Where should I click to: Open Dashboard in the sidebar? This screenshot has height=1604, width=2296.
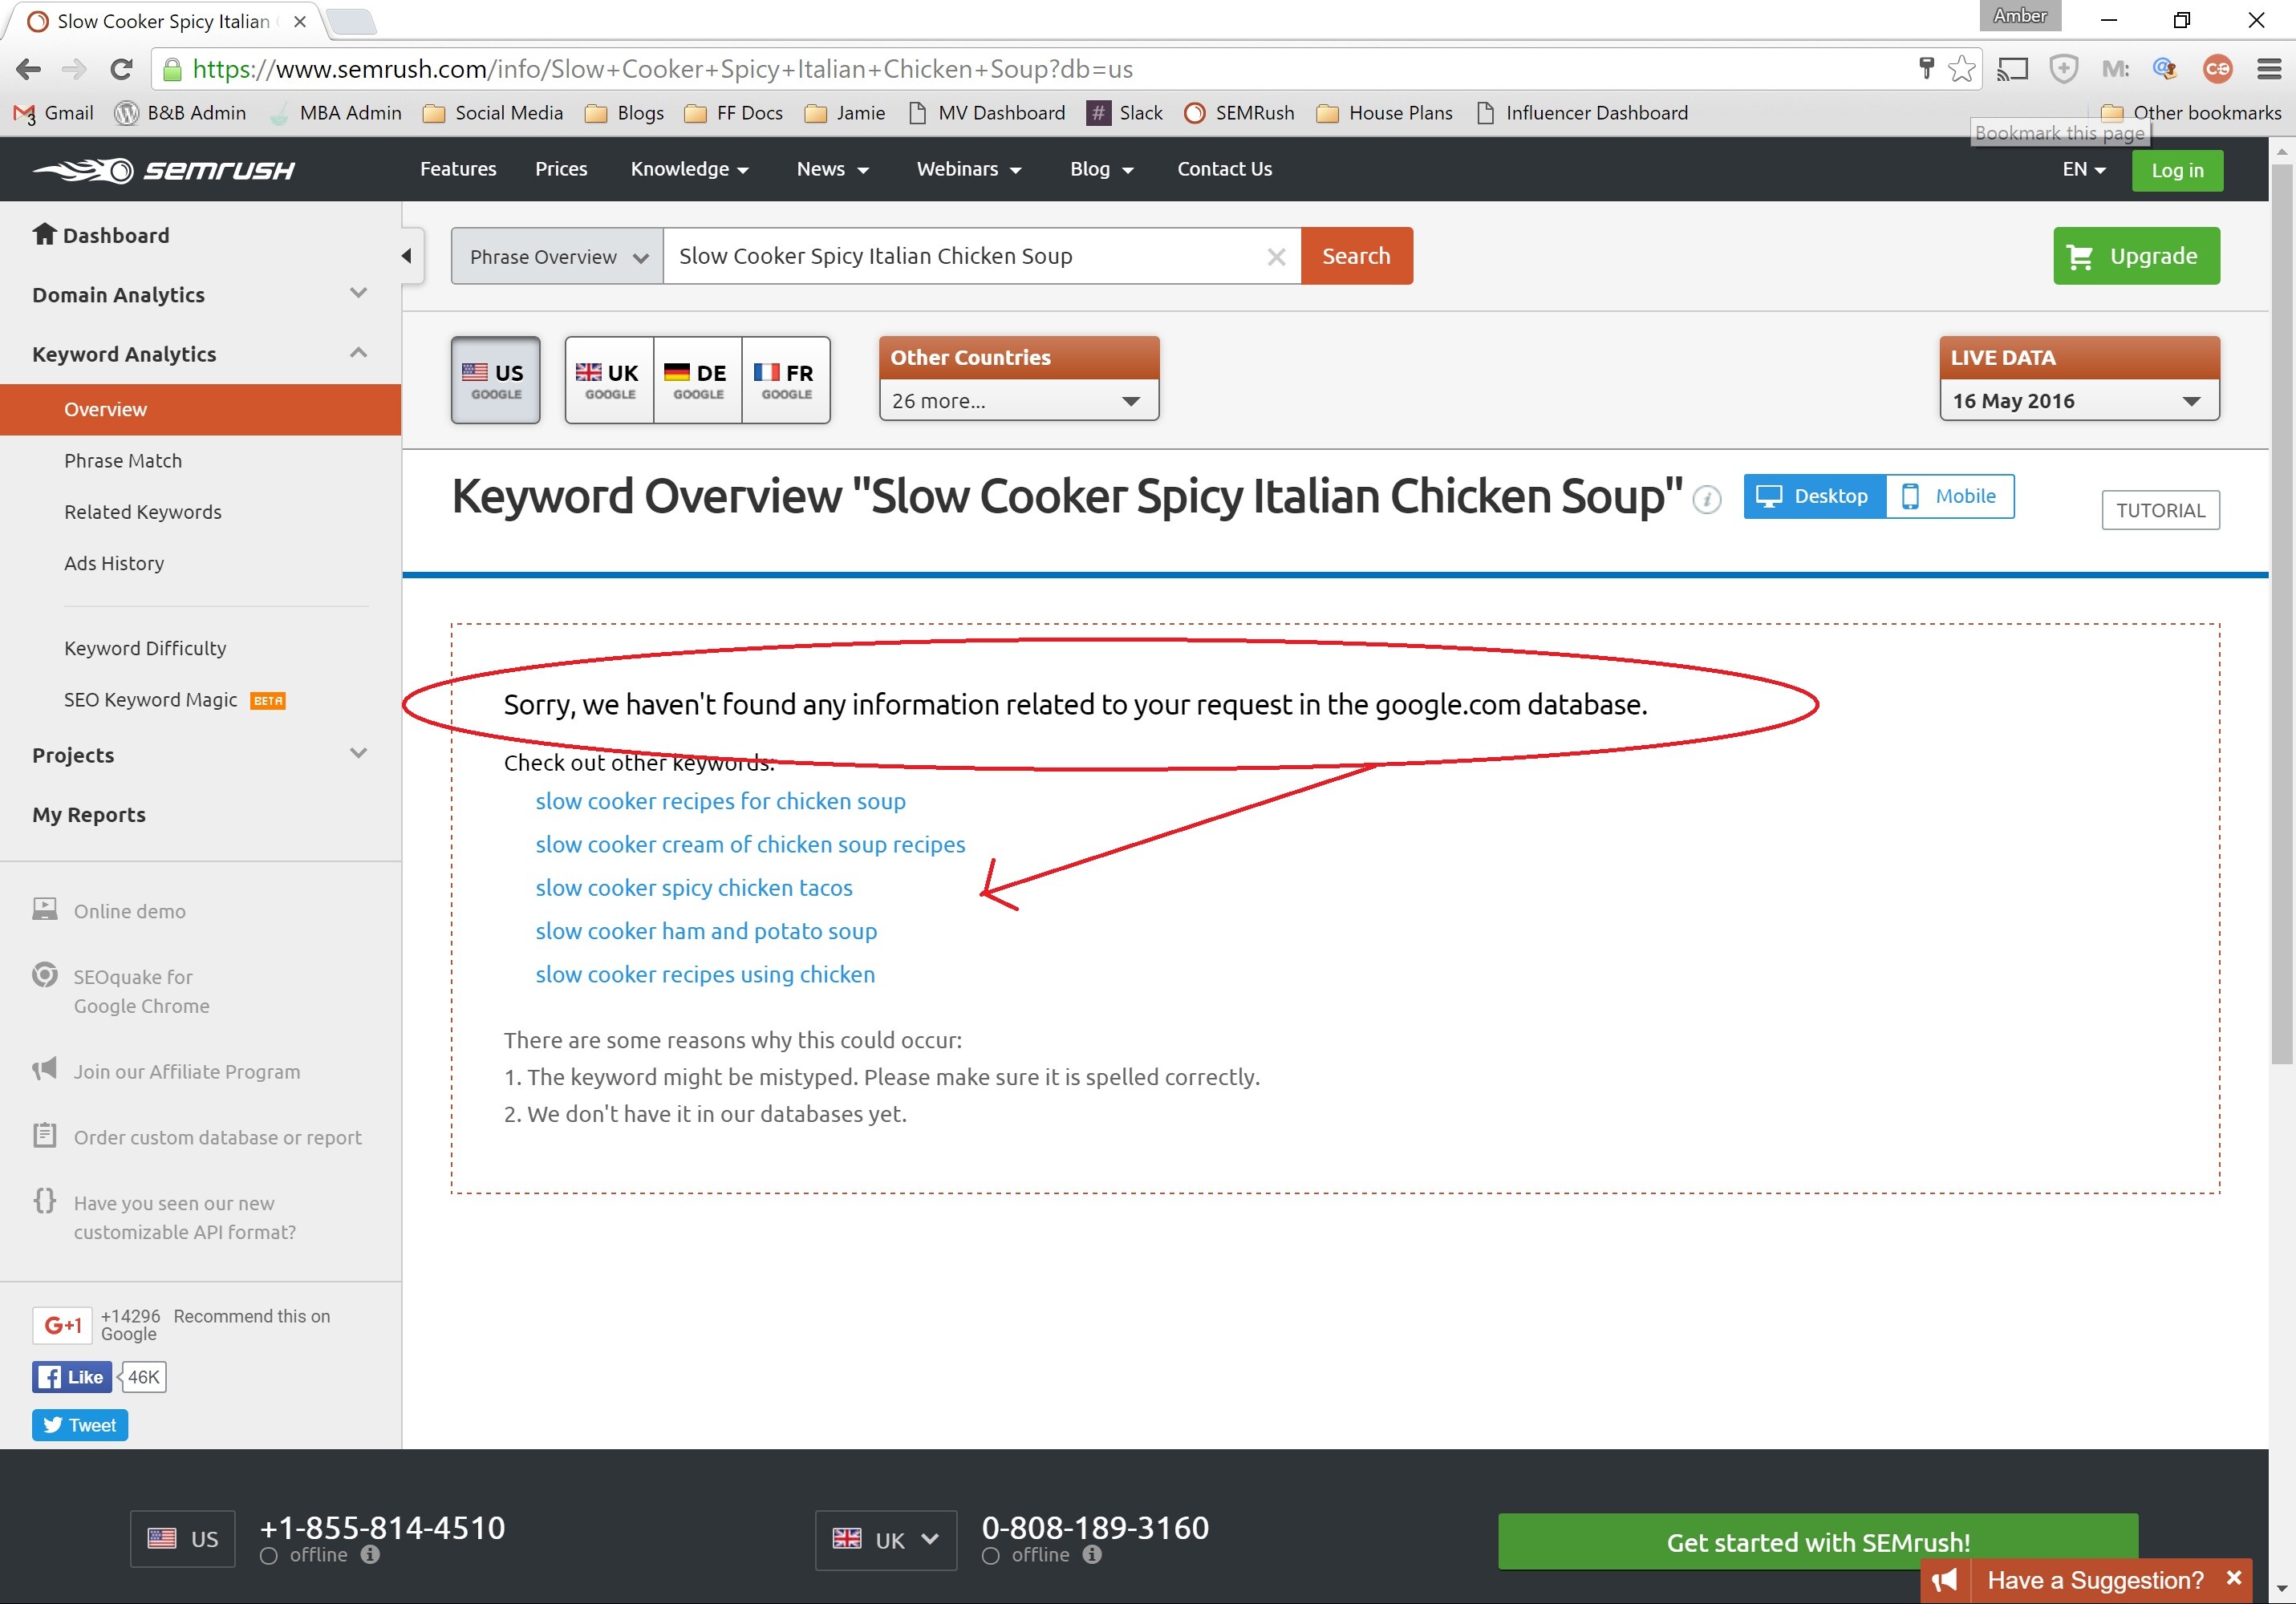pos(100,235)
